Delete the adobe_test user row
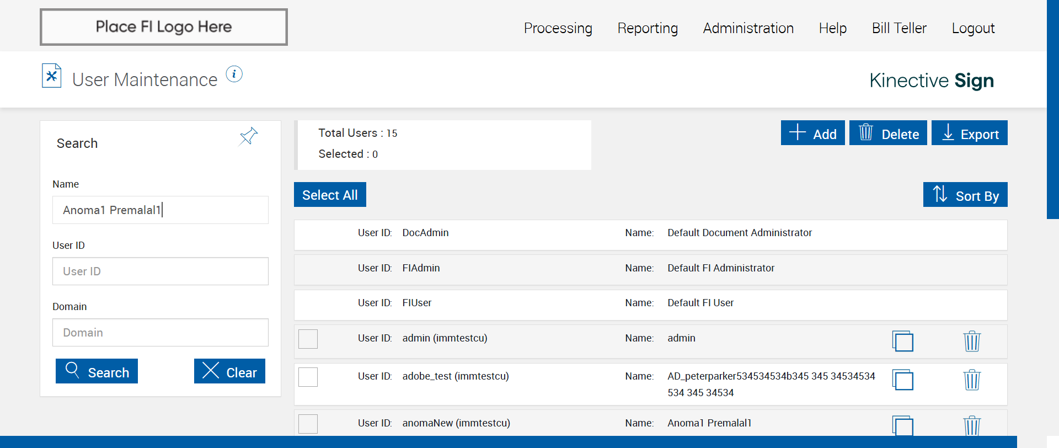Screen dimensions: 1059x448 point(971,380)
